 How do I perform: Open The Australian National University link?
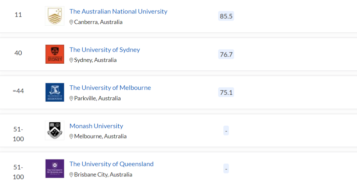tap(118, 11)
